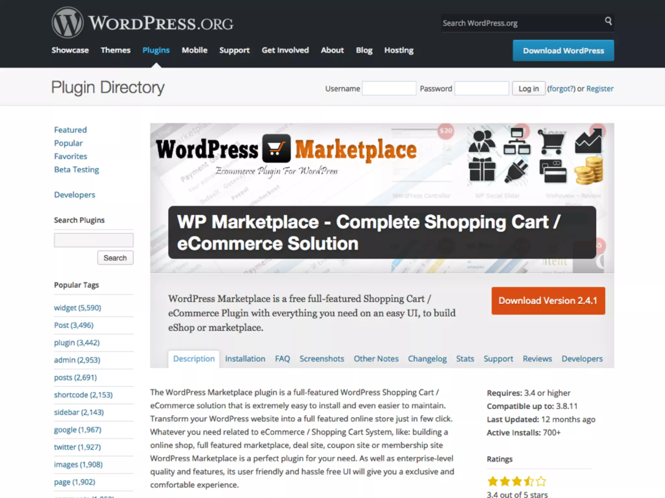
Task: Click the star rating display
Action: coord(516,481)
